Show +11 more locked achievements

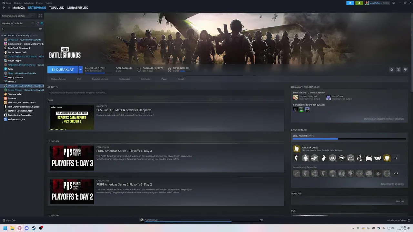coord(396,173)
